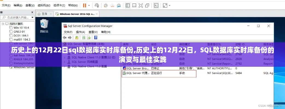Select the SQL Server 代理 service name
The image size is (285, 109).
[x=138, y=73]
